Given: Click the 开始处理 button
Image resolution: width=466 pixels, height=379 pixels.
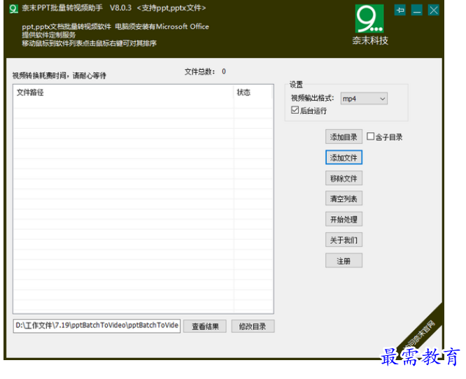Looking at the screenshot, I should click(x=344, y=219).
